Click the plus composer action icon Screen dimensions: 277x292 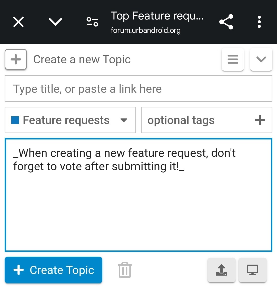pyautogui.click(x=16, y=59)
